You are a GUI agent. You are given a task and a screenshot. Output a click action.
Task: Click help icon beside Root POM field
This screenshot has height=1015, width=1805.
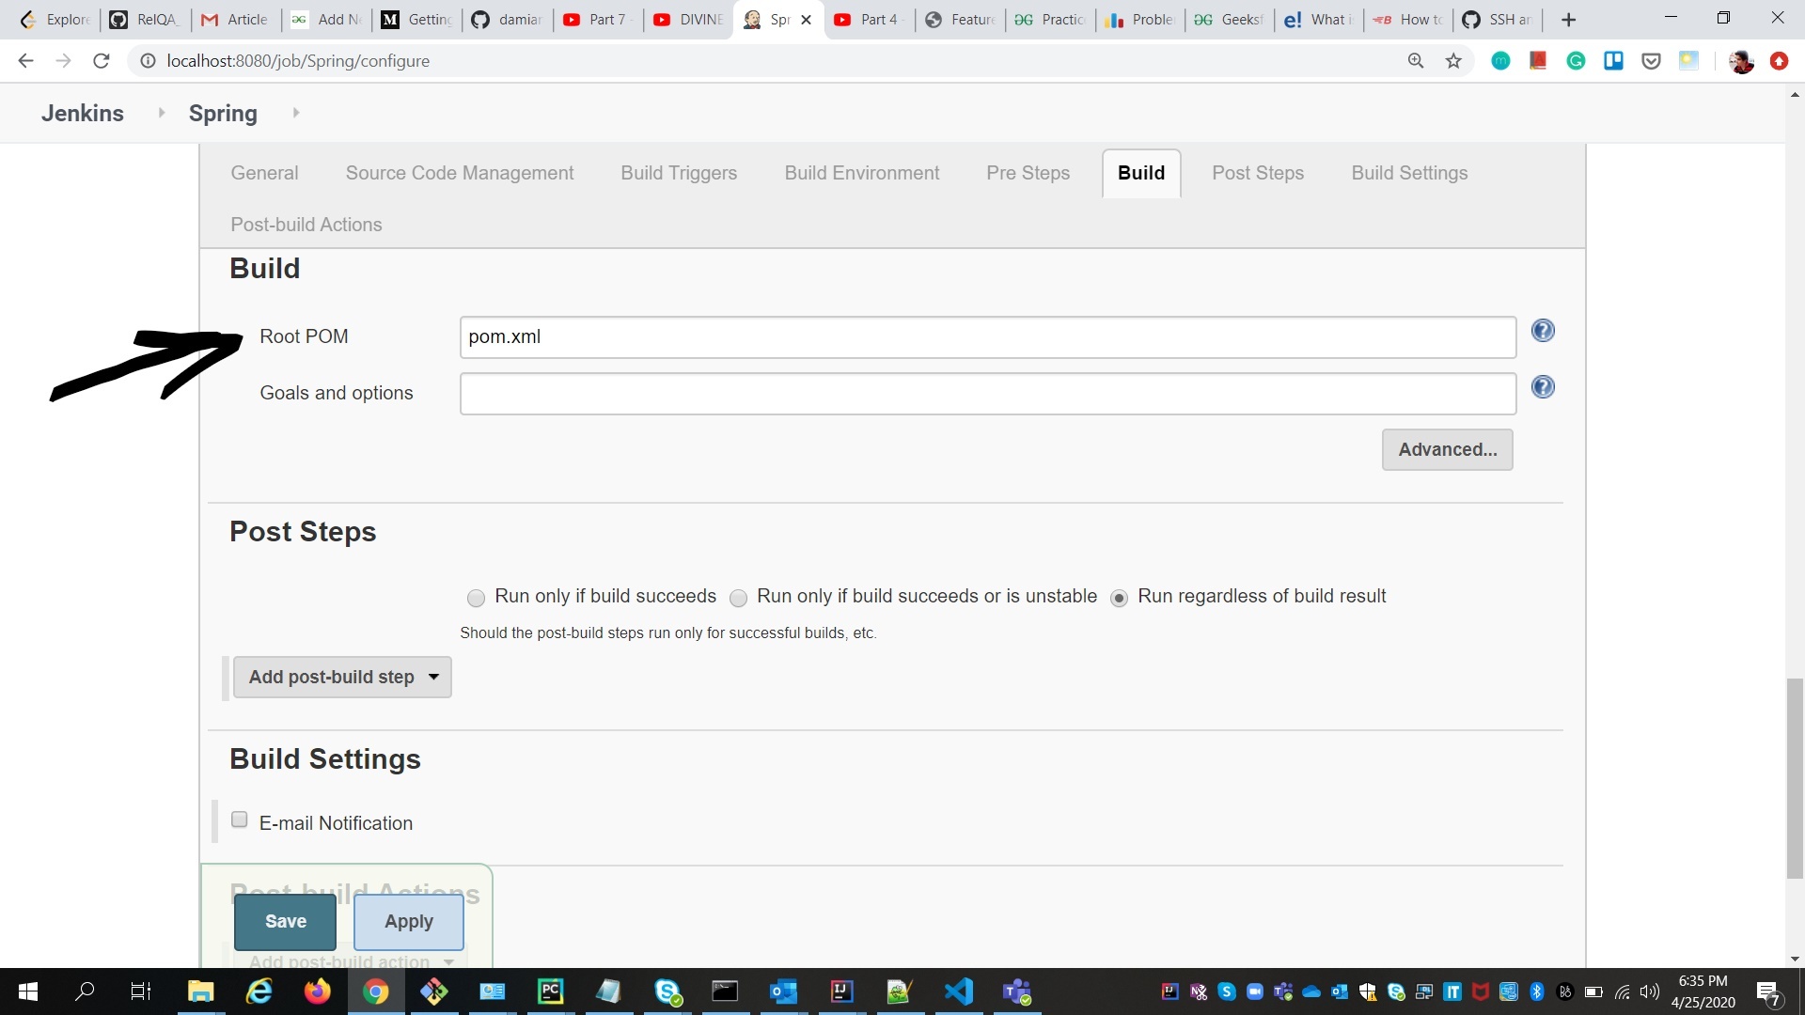tap(1543, 331)
